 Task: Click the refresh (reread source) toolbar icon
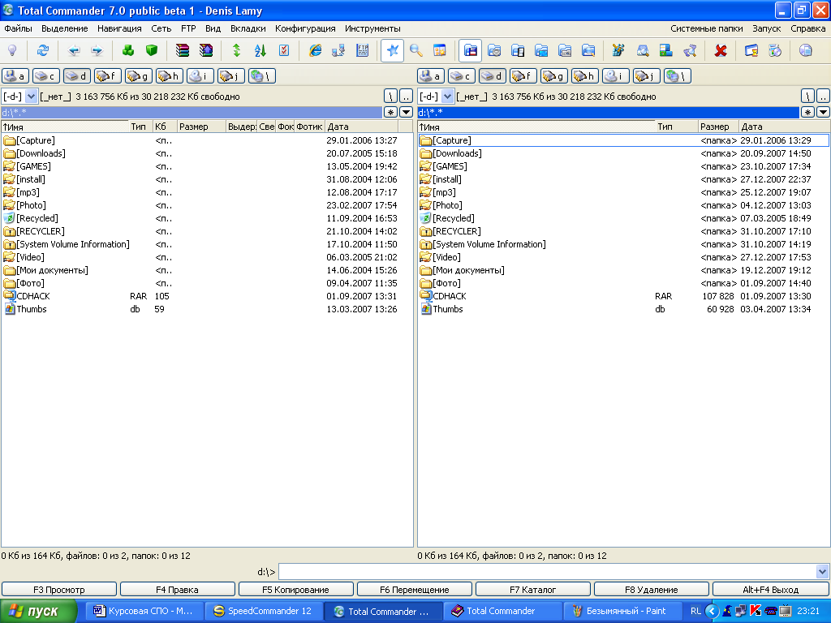(43, 50)
